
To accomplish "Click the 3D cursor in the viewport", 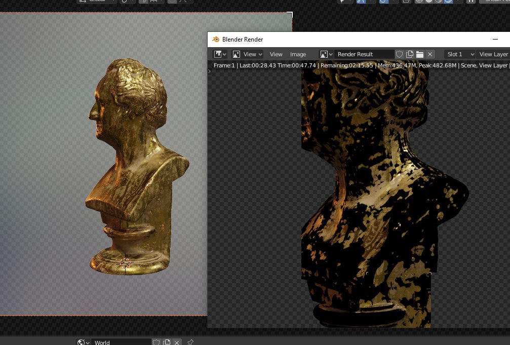I will point(125,262).
